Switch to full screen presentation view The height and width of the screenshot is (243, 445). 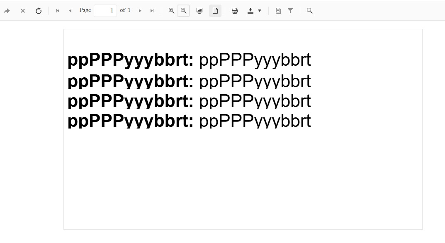[199, 11]
